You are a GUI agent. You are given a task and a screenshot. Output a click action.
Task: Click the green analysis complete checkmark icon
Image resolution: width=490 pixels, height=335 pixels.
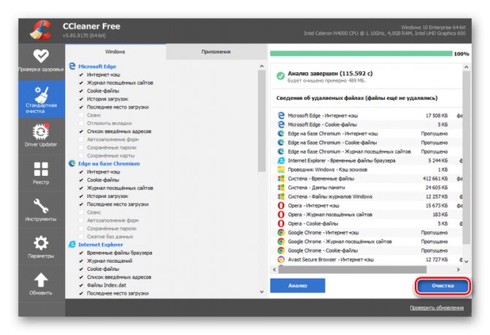(280, 76)
